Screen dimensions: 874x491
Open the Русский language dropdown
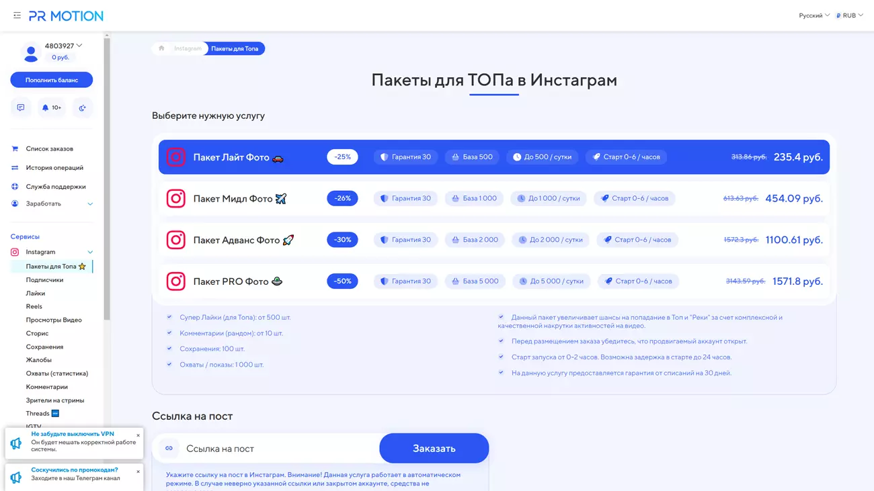click(813, 15)
